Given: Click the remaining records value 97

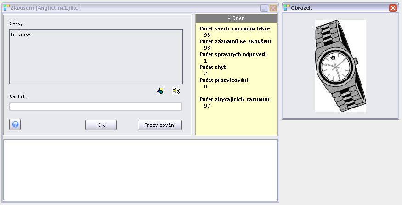Looking at the screenshot, I should click(x=207, y=106).
